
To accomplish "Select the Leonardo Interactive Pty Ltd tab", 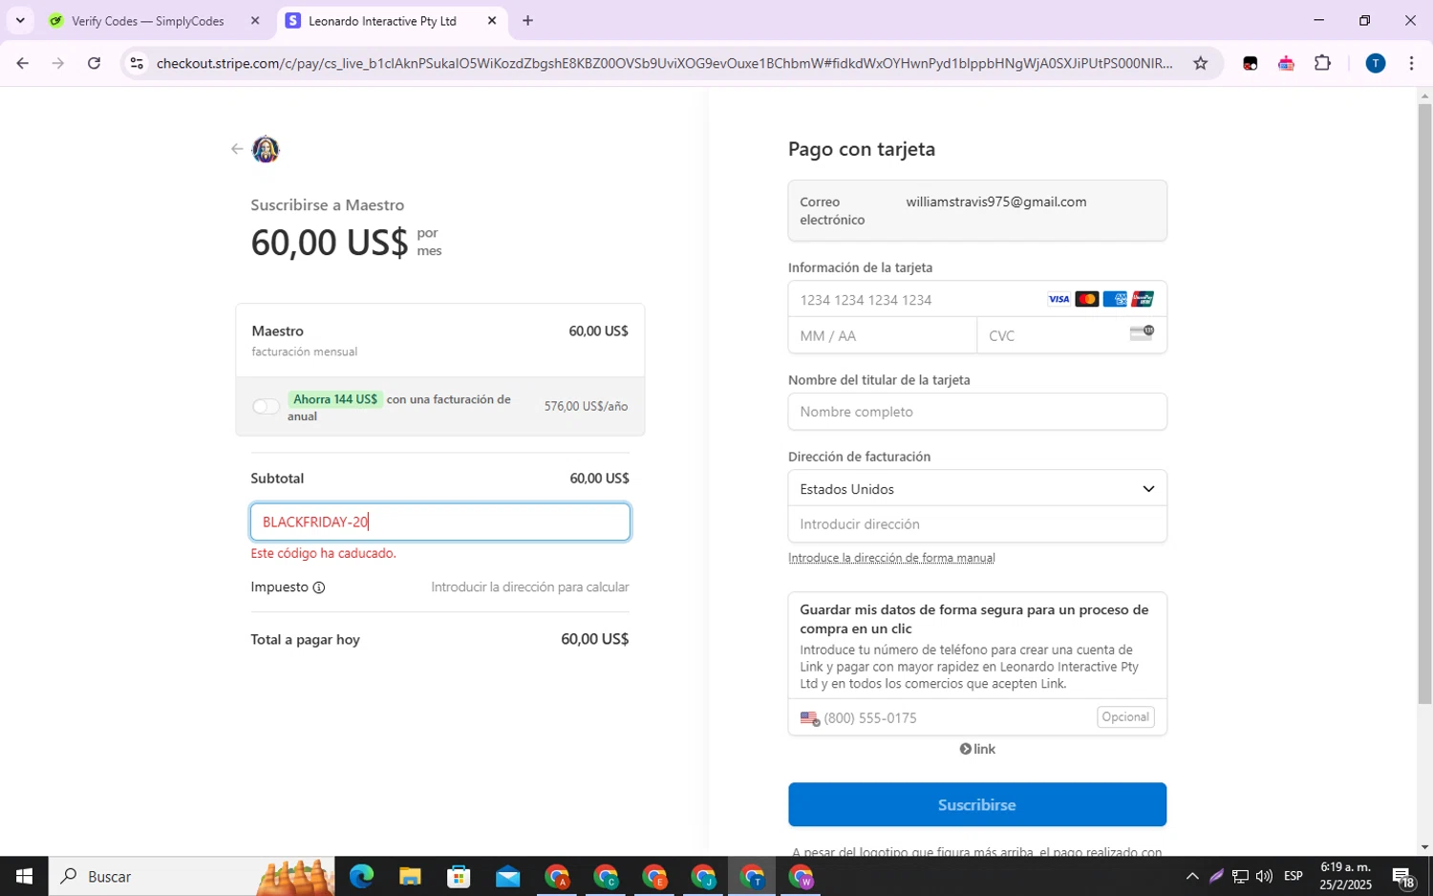I will pos(382,20).
